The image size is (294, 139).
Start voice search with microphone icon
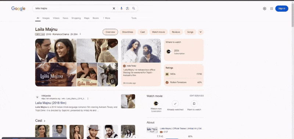pos(121,8)
